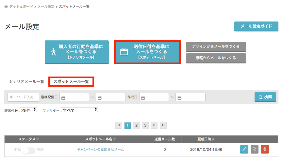This screenshot has width=283, height=157.
Task: Go to page 2 of results
Action: pos(137,125)
